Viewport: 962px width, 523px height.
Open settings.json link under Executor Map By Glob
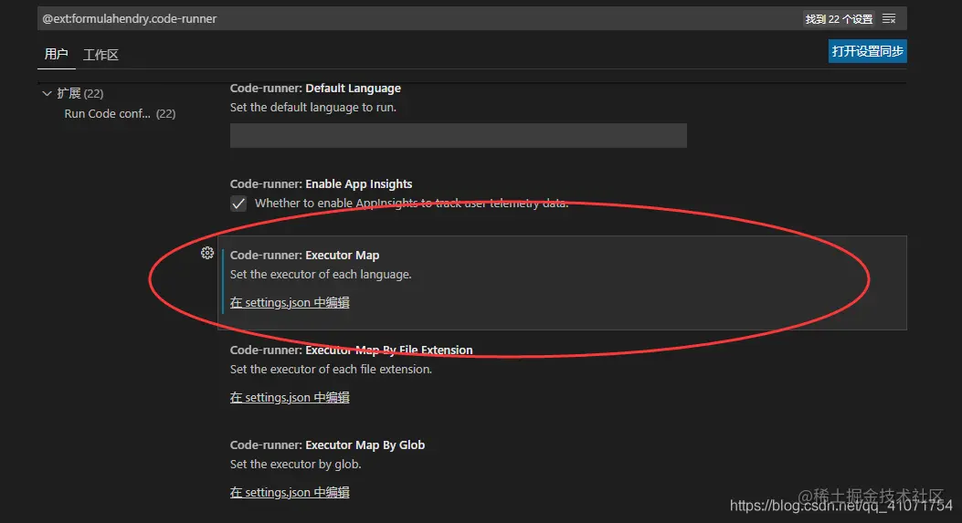(x=290, y=492)
